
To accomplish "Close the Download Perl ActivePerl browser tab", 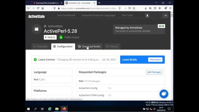I will 62,3.
